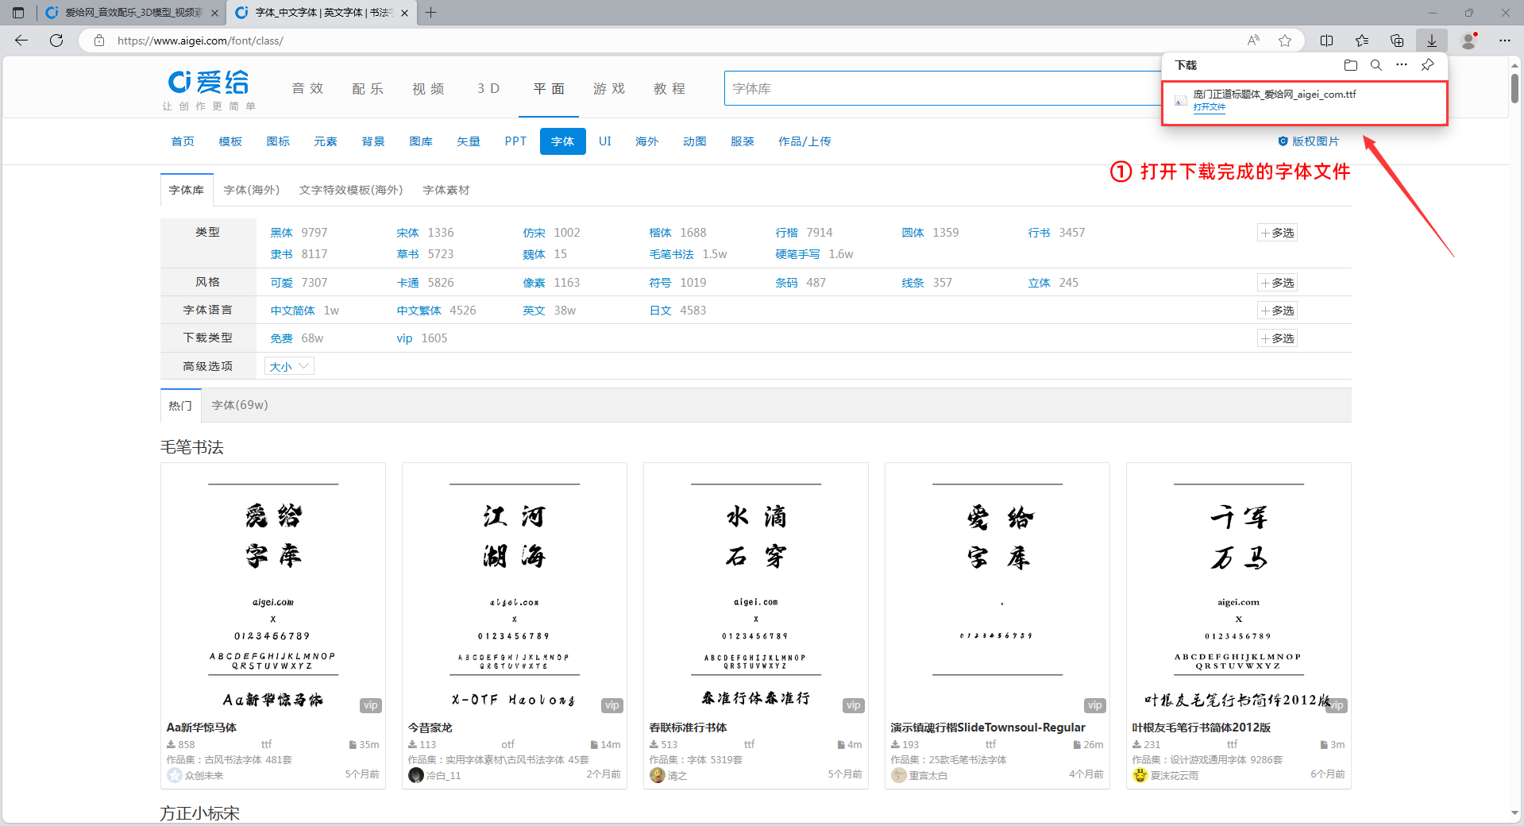Screen dimensions: 1524x826
Task: Enable 多选 for the 类型 row
Action: pos(1278,233)
